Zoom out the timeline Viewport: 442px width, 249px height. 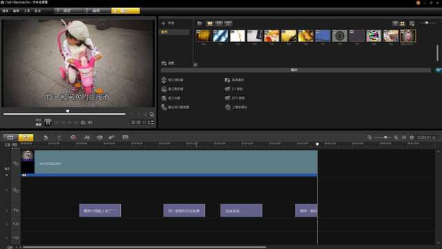369,137
